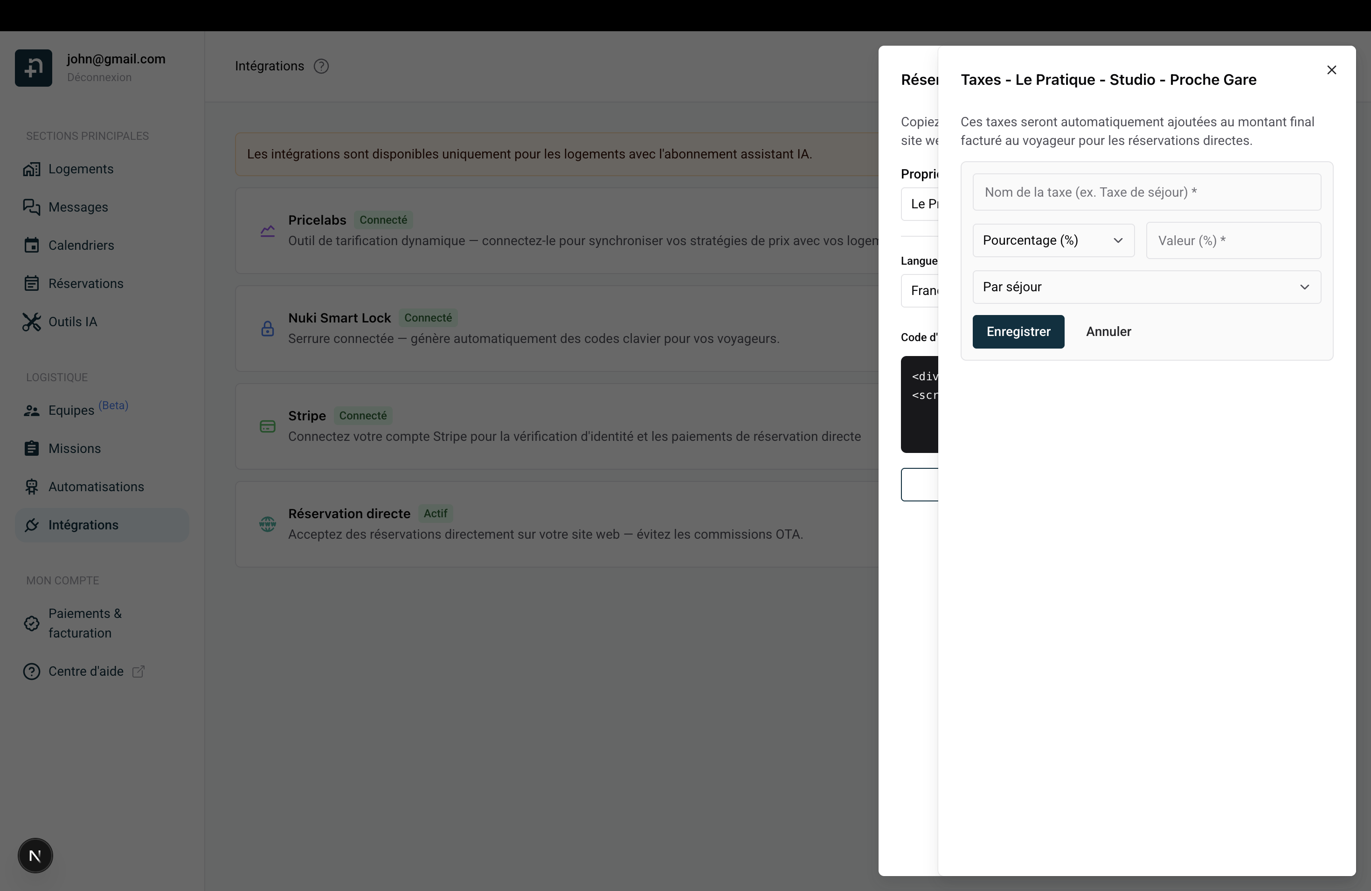Viewport: 1371px width, 891px height.
Task: Click the Réservation directe Actif badge
Action: click(x=436, y=514)
